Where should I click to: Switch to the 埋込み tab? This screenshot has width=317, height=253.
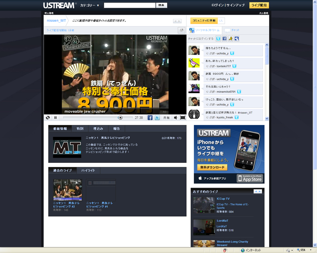98,128
